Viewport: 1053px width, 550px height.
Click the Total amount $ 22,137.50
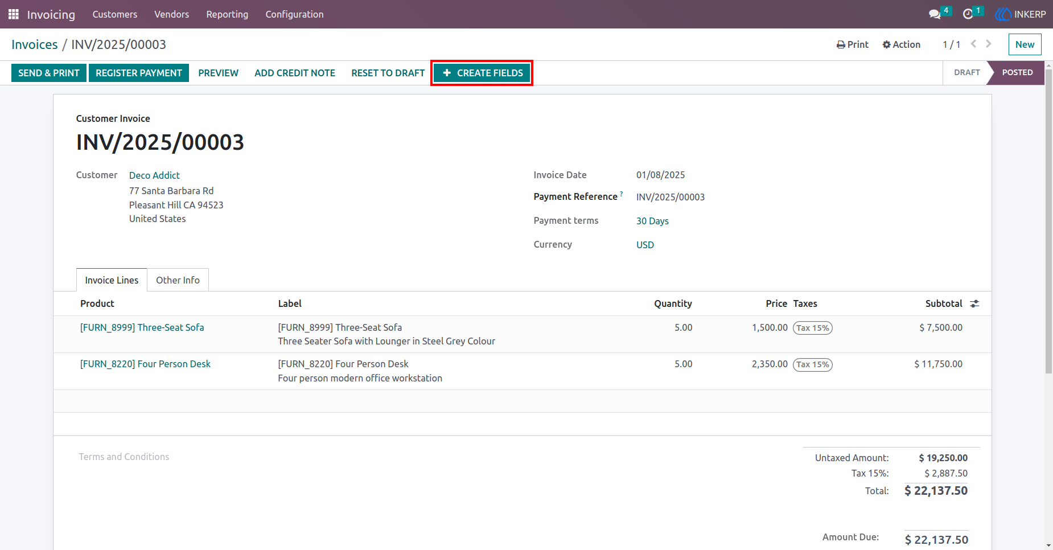[x=936, y=491]
